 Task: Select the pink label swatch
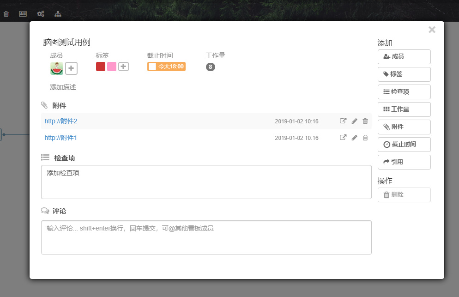pyautogui.click(x=112, y=67)
